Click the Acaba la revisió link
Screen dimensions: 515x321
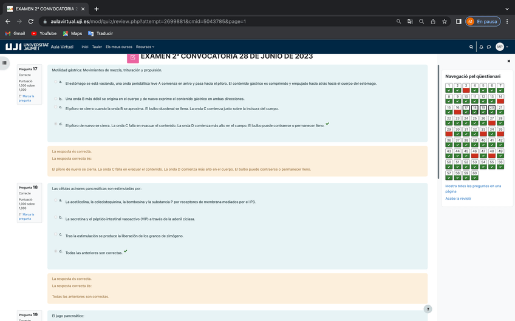pyautogui.click(x=457, y=198)
